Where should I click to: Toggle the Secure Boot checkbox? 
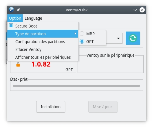(11, 26)
